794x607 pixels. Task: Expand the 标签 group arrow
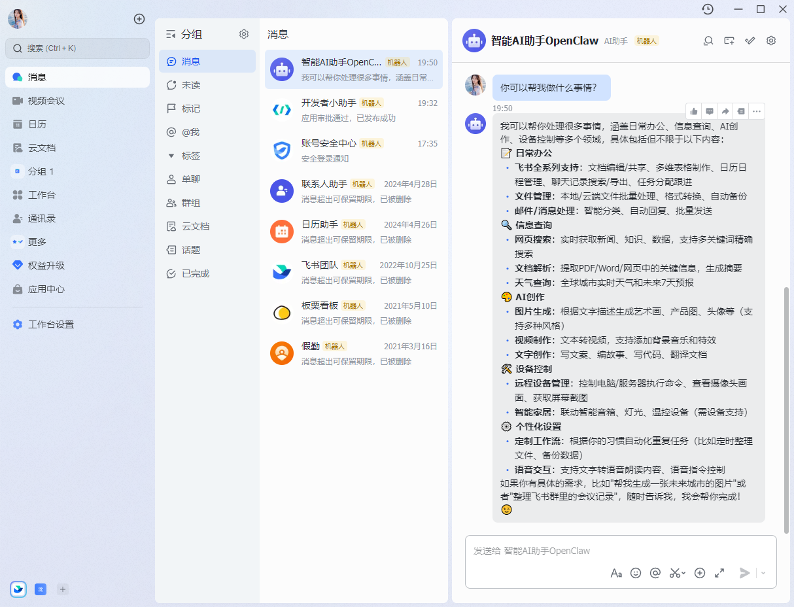click(x=171, y=156)
